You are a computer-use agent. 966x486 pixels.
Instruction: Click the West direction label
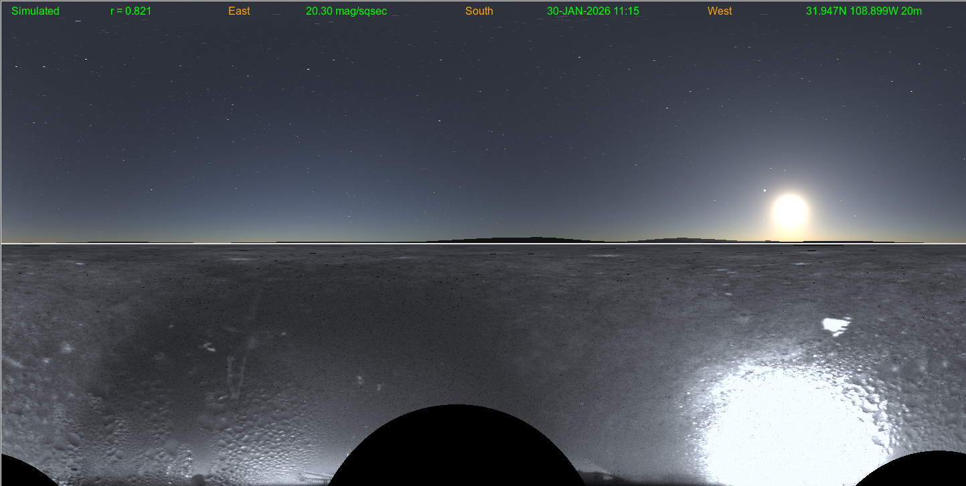pos(720,11)
